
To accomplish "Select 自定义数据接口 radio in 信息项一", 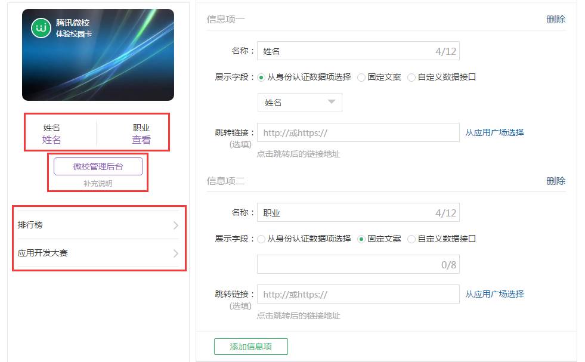I will click(x=411, y=78).
